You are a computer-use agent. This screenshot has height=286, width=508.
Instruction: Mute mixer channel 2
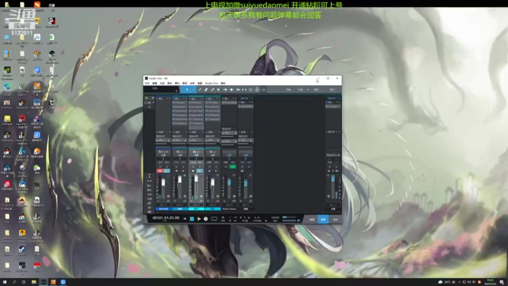tap(177, 167)
